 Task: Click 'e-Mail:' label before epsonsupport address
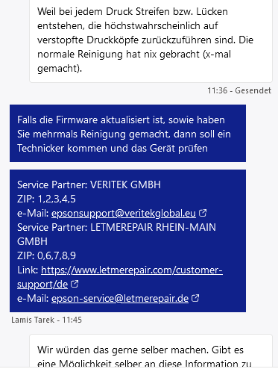(33, 214)
